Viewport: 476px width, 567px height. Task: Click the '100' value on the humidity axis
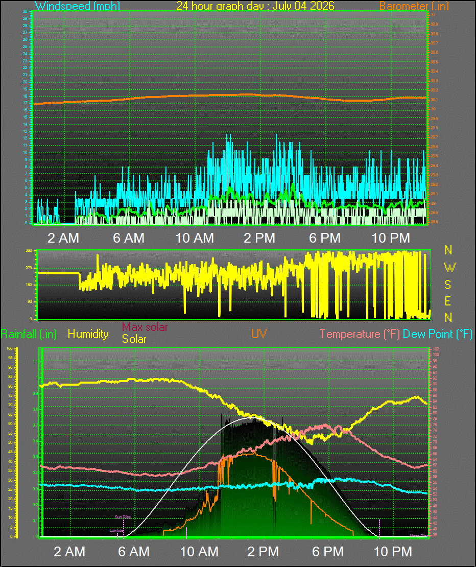pos(10,348)
